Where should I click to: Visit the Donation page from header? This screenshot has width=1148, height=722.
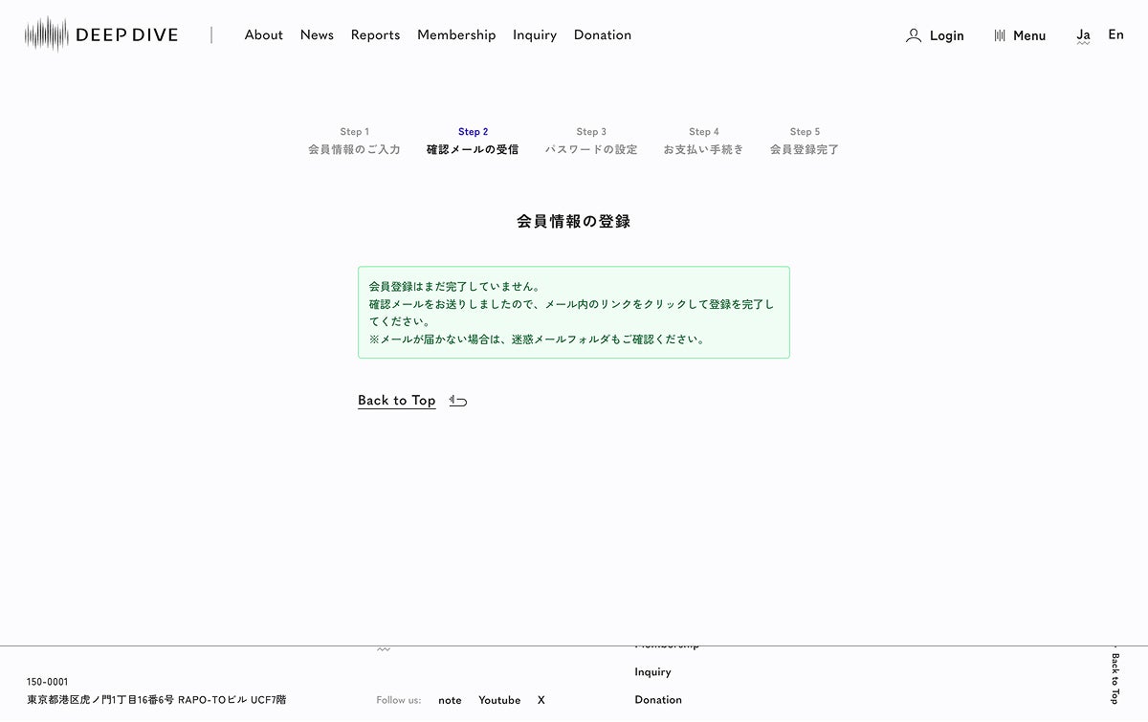click(602, 34)
